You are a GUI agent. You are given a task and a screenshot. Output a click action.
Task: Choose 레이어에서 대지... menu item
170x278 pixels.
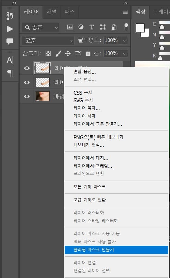(116, 158)
